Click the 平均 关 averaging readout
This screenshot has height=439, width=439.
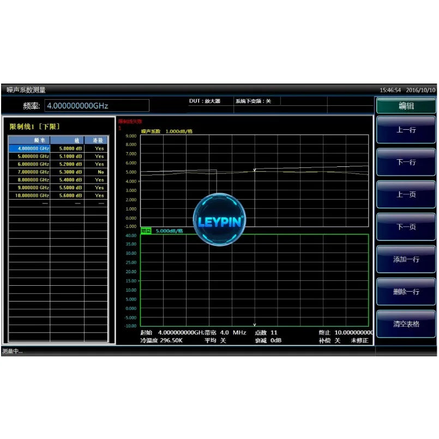(215, 340)
